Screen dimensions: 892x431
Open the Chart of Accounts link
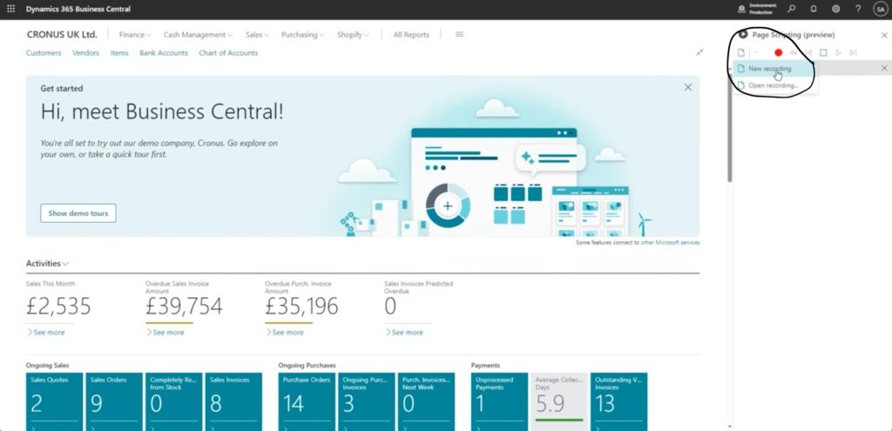tap(228, 53)
